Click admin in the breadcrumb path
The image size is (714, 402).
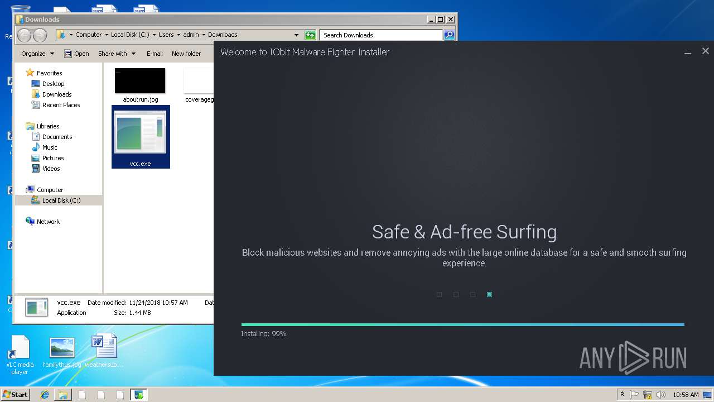(x=191, y=35)
